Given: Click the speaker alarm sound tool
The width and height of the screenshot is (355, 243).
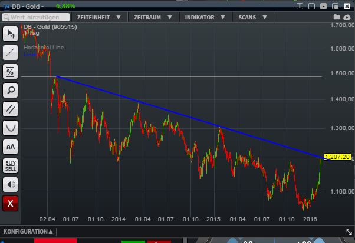Looking at the screenshot, I should 11,185.
